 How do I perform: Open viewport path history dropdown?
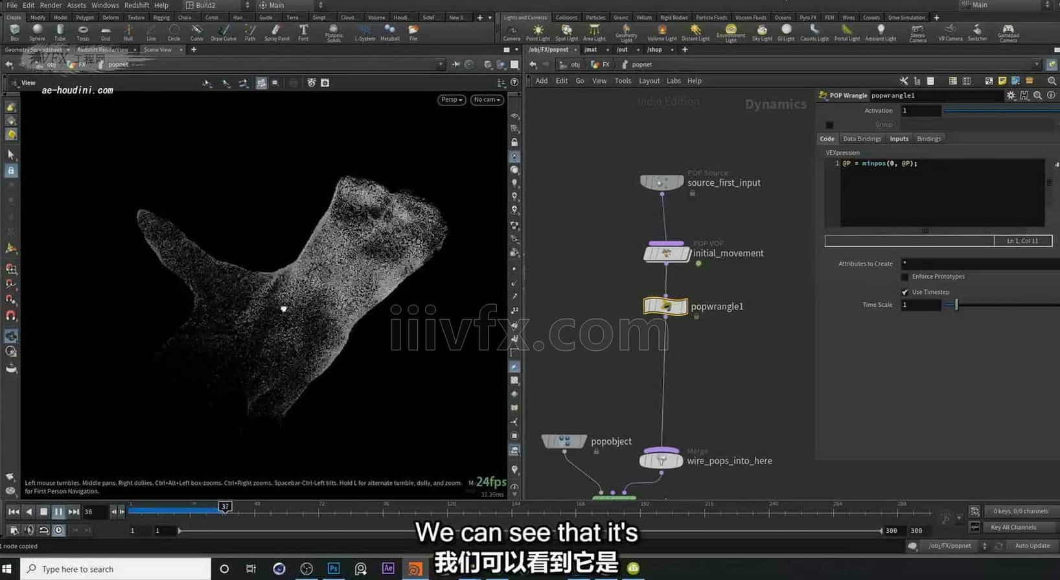tap(441, 64)
